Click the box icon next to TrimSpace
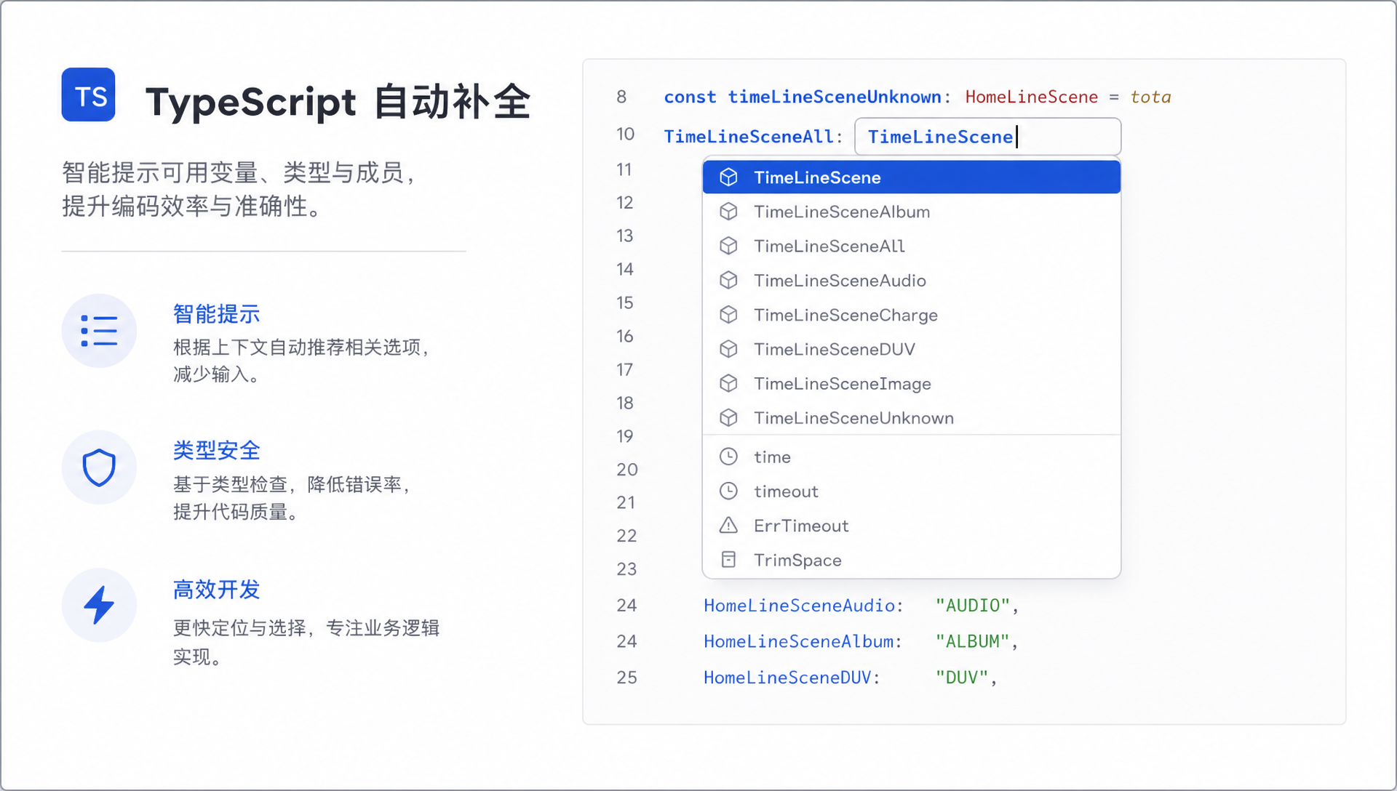Image resolution: width=1397 pixels, height=791 pixels. pos(728,559)
